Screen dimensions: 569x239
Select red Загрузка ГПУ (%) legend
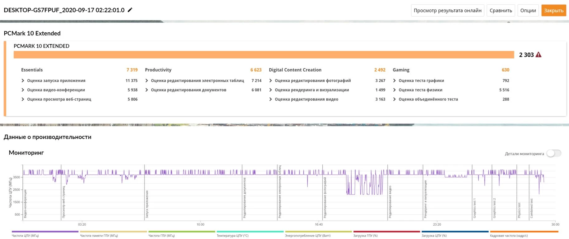pos(386,234)
